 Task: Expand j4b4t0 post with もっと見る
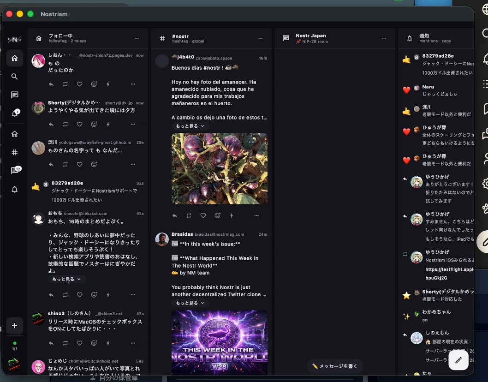pyautogui.click(x=190, y=126)
